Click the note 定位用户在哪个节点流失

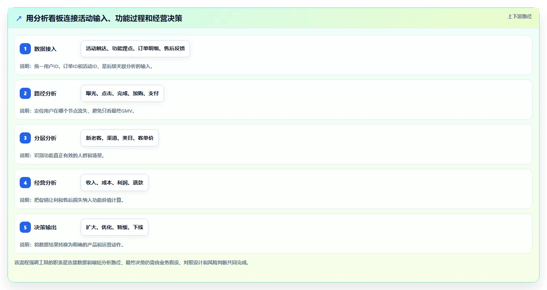(77, 111)
